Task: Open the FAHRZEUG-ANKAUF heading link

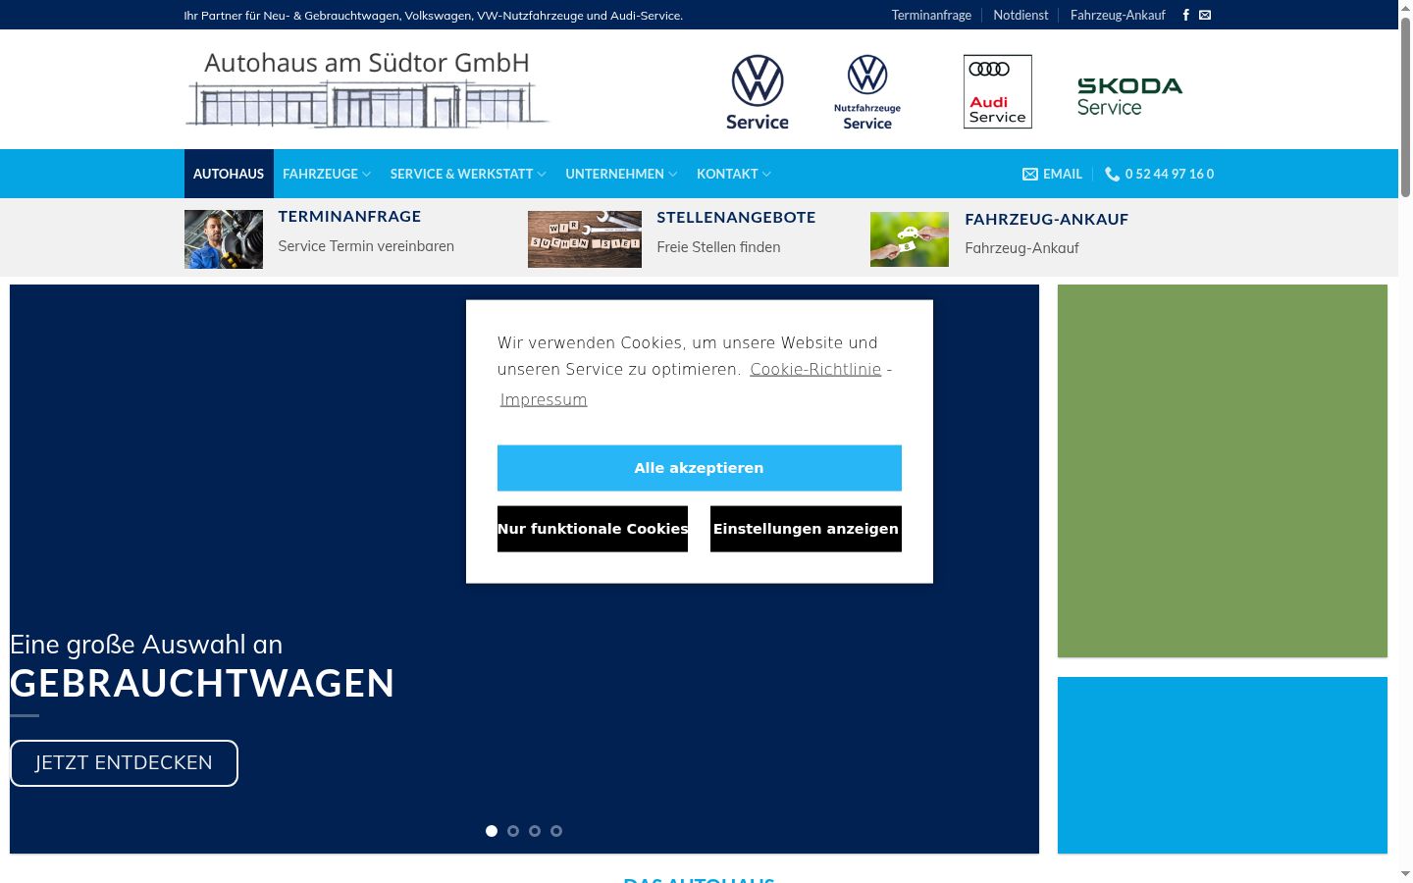Action: coord(1046,219)
